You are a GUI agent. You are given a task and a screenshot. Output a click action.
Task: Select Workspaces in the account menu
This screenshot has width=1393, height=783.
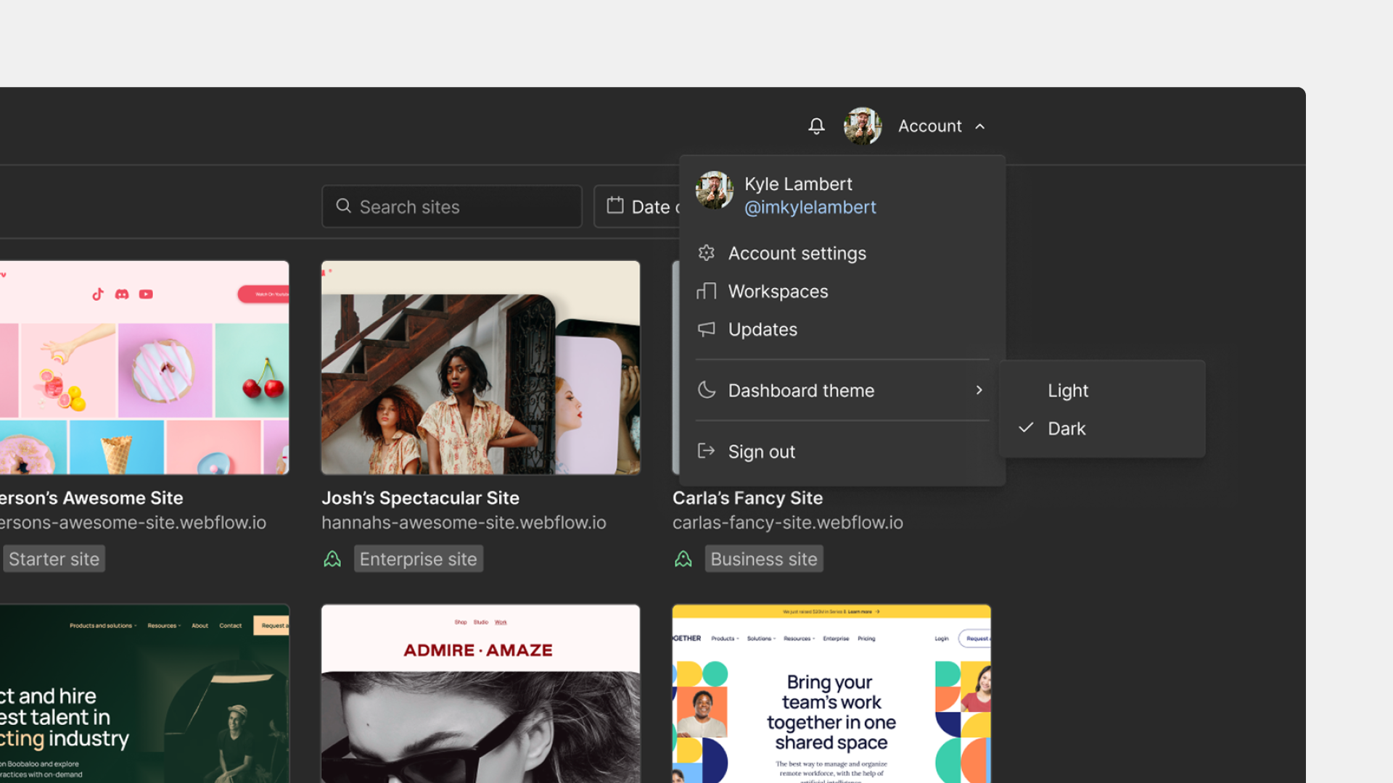click(x=778, y=291)
